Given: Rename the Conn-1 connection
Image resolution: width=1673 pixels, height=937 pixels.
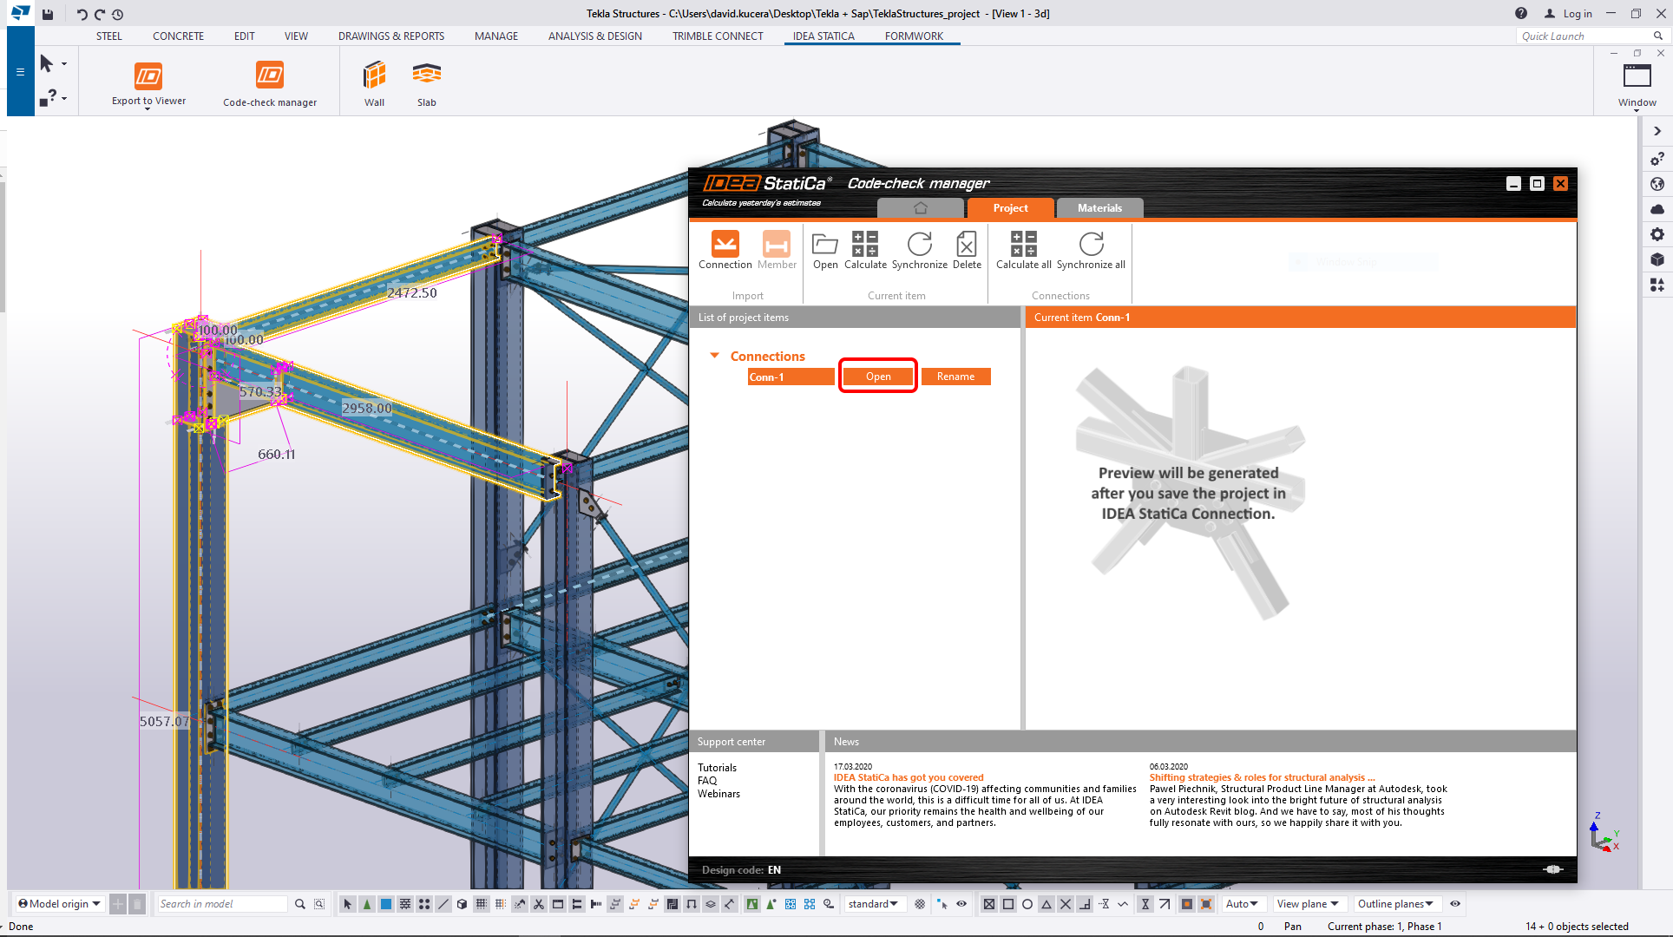Looking at the screenshot, I should point(955,377).
